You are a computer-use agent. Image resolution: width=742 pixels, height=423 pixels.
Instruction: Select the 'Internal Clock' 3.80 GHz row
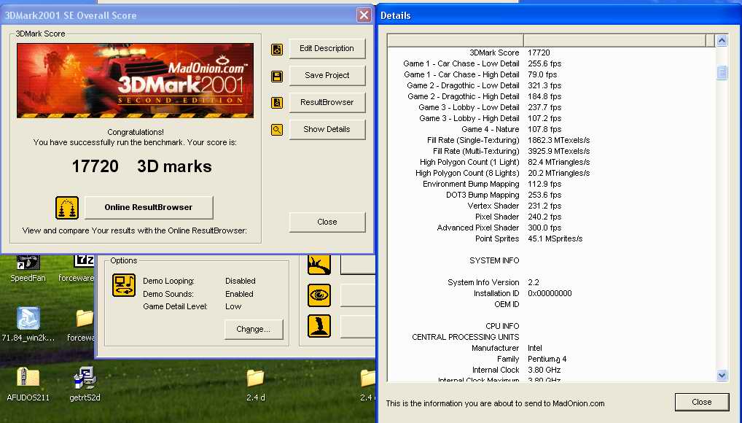pyautogui.click(x=551, y=370)
